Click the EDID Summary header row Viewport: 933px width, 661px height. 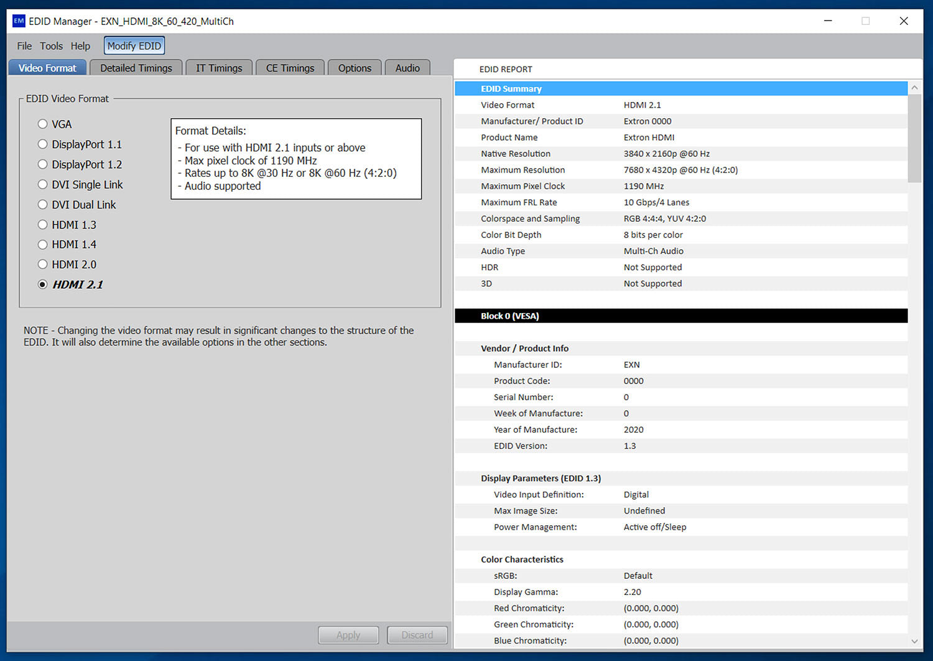point(681,88)
